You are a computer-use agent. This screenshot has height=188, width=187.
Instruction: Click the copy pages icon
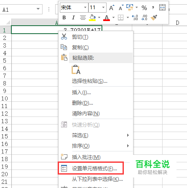point(64,47)
